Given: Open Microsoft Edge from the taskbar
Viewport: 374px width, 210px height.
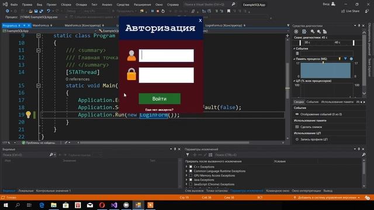Looking at the screenshot, I should pos(41,205).
